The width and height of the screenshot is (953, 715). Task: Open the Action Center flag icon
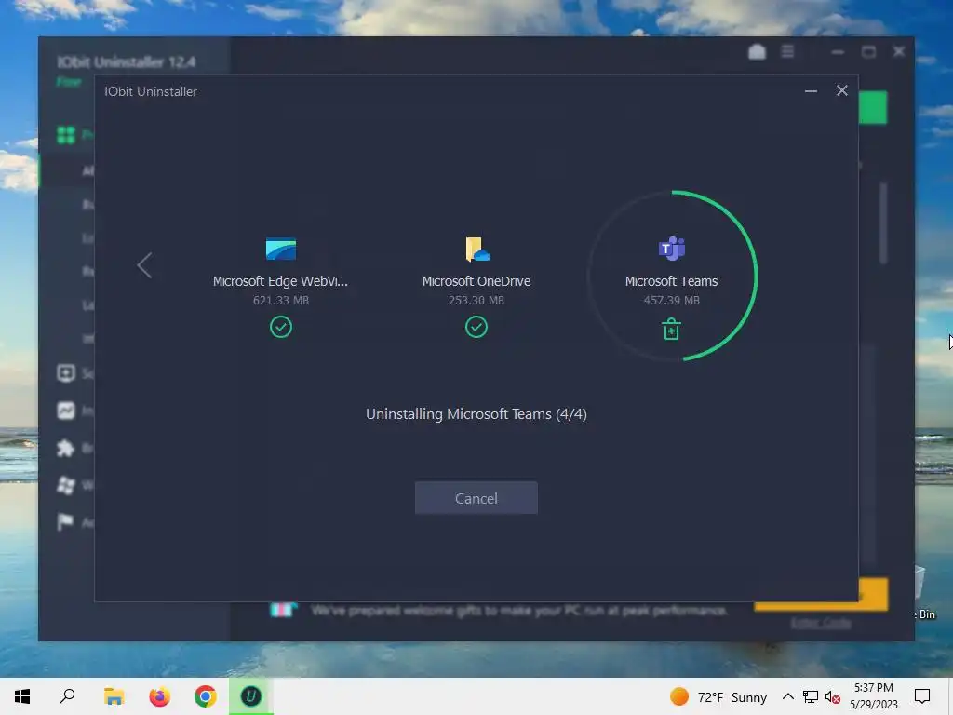coord(65,521)
